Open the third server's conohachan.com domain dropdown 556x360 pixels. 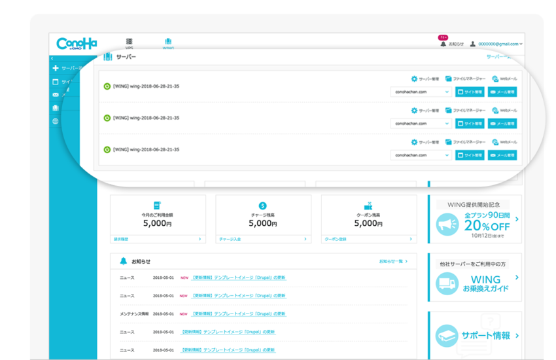coord(421,155)
